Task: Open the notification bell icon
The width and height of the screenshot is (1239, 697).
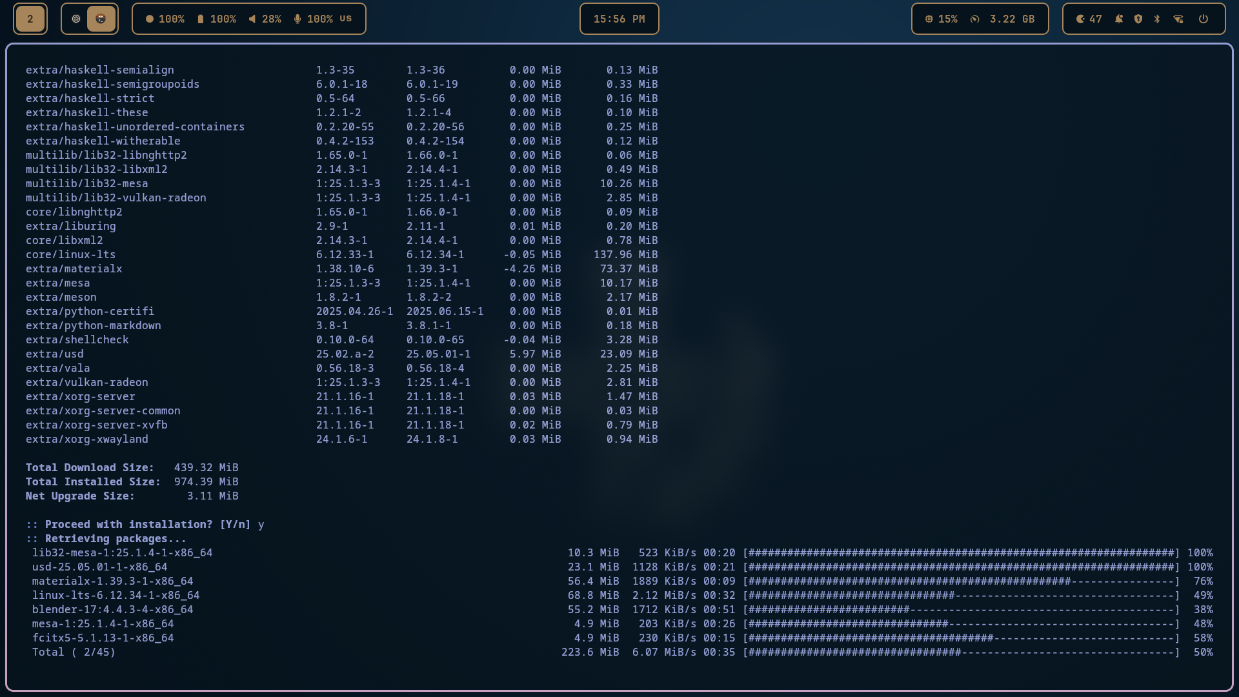Action: pyautogui.click(x=1119, y=19)
